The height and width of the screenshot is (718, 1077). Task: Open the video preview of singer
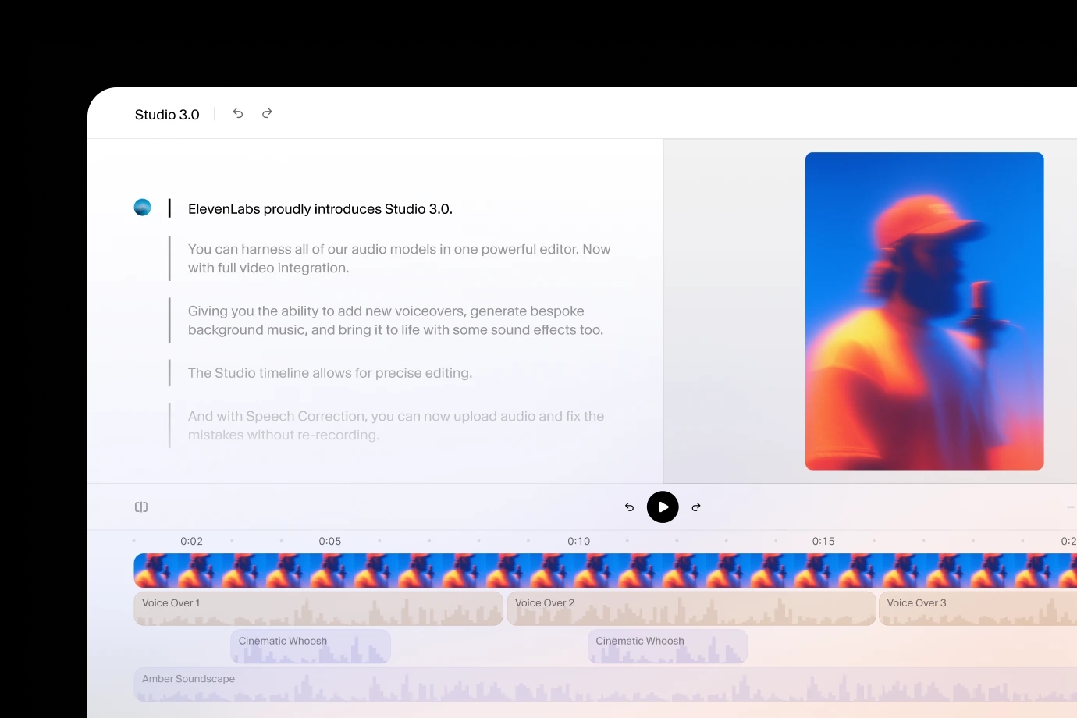924,311
